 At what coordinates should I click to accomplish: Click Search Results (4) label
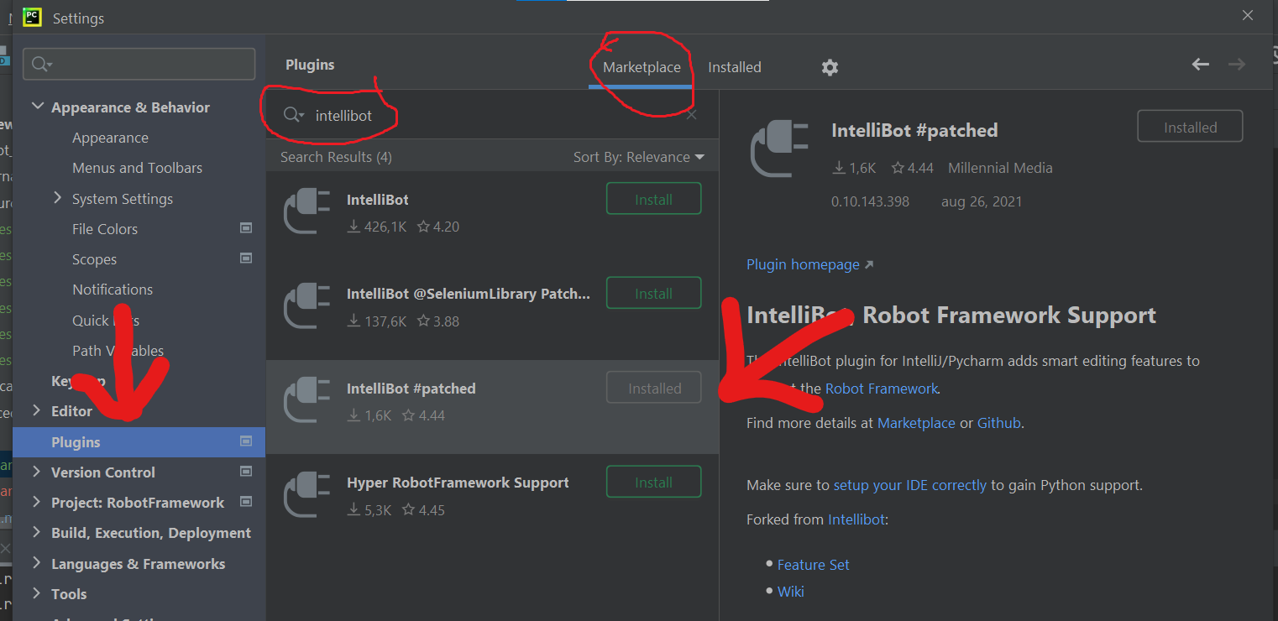pos(336,157)
